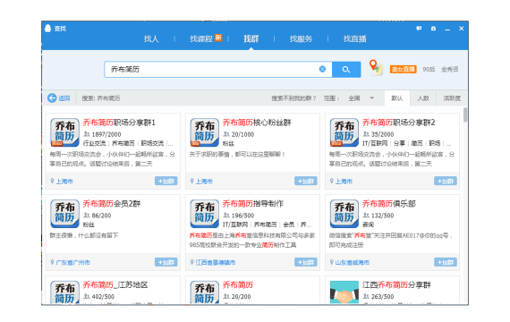This screenshot has height=322, width=510.
Task: Open group title 乔布简历核心粉丝群
Action: click(x=257, y=123)
